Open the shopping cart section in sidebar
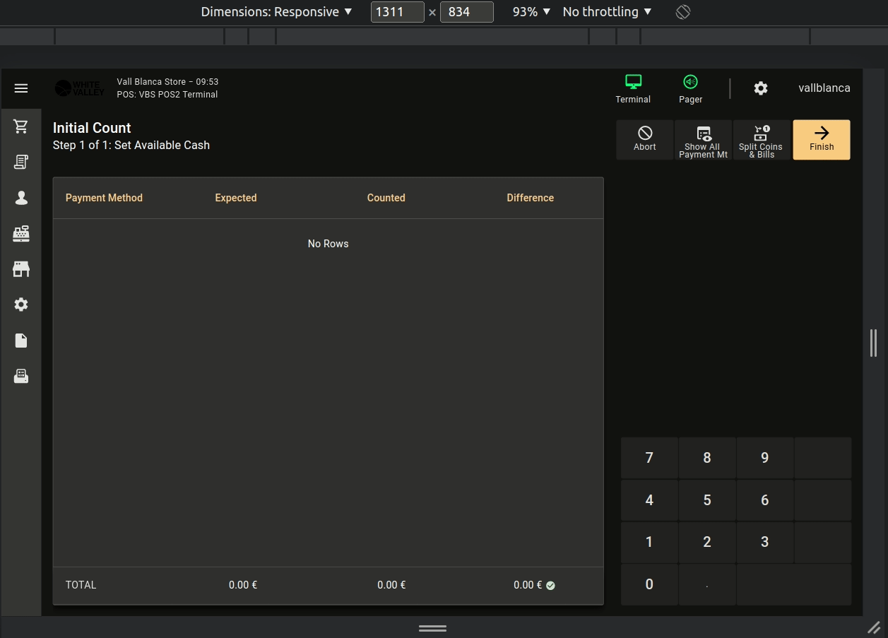888x638 pixels. (21, 126)
